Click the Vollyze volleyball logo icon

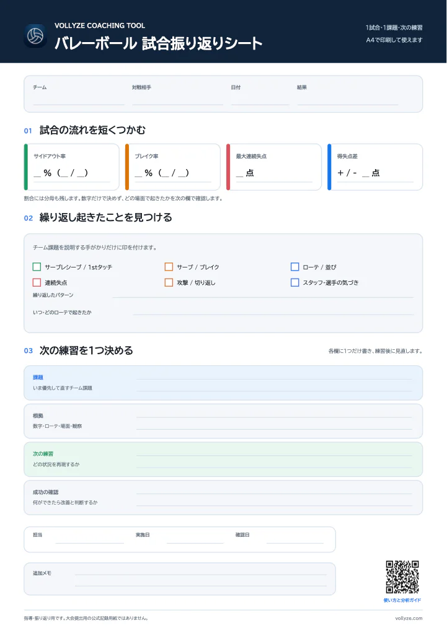[35, 36]
